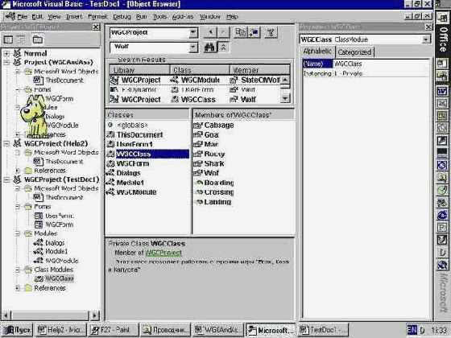Select WGCClass in the Classes list

coord(147,154)
